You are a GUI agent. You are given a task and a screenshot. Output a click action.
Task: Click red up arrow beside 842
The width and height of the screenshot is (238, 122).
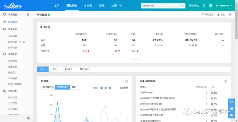tap(88, 51)
